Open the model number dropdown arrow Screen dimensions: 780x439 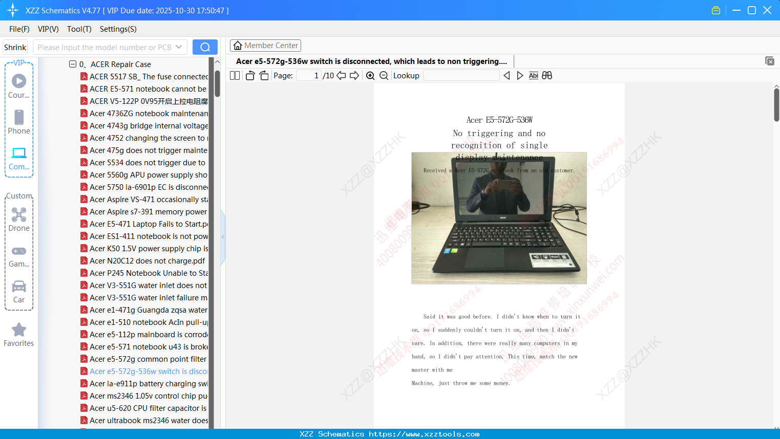179,47
